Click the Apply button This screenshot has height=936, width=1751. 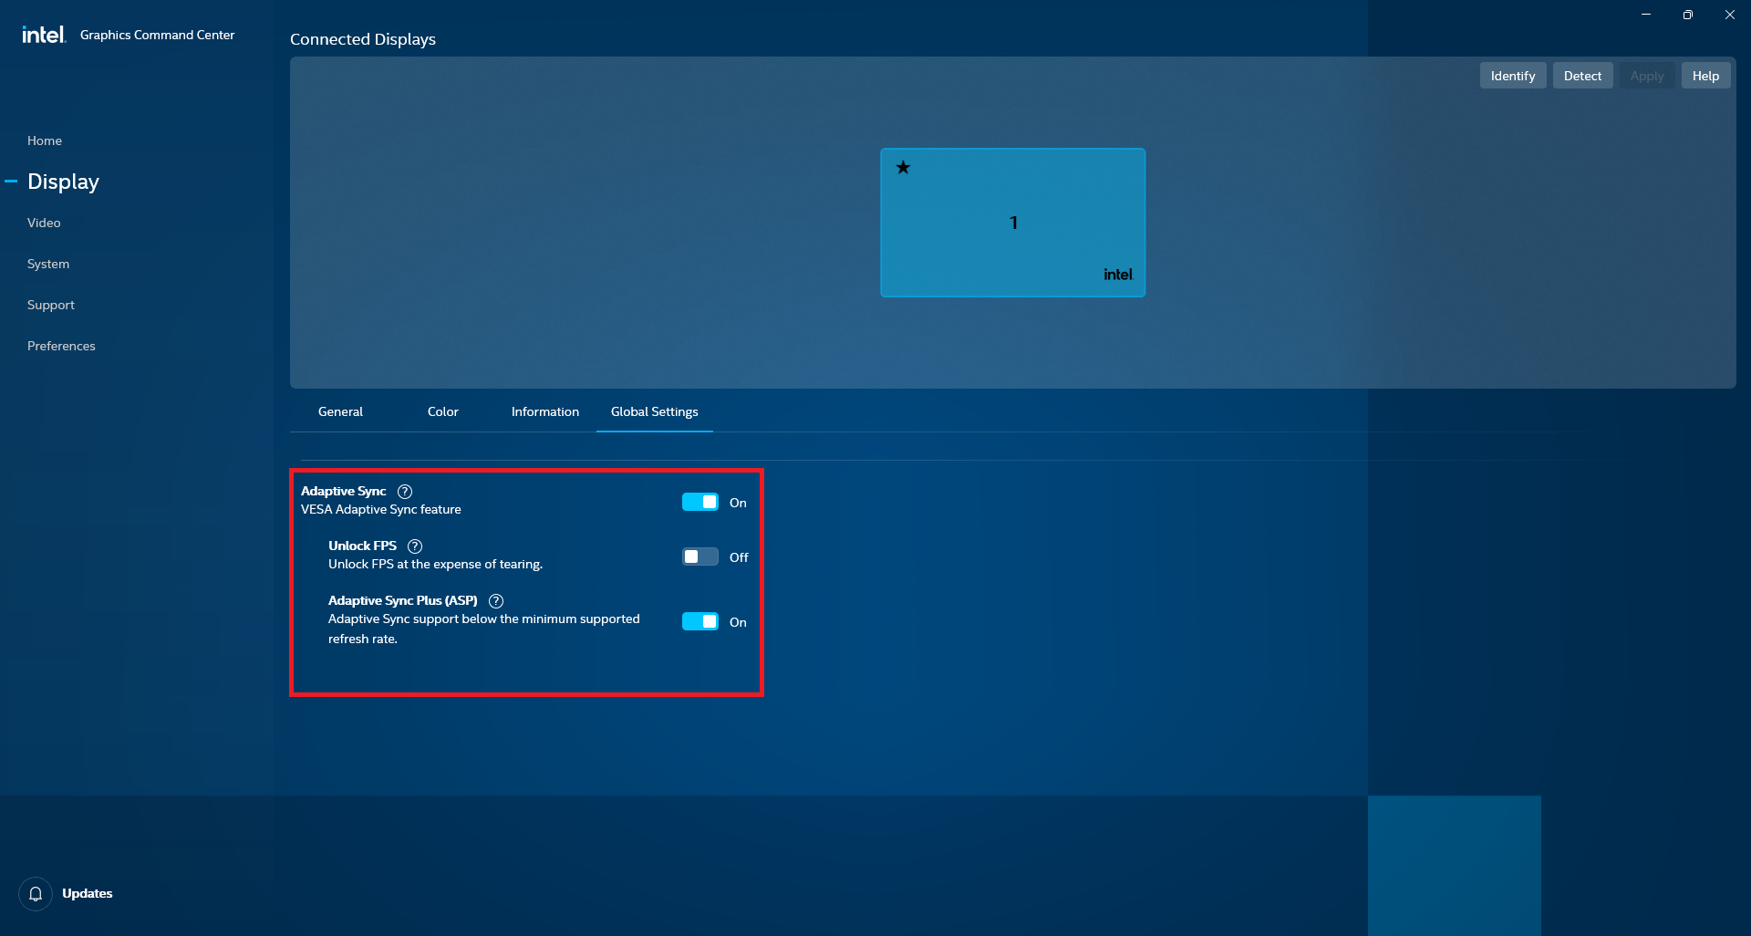tap(1647, 76)
